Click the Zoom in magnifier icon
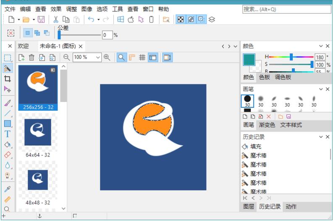This screenshot has height=221, width=333. [x=107, y=57]
